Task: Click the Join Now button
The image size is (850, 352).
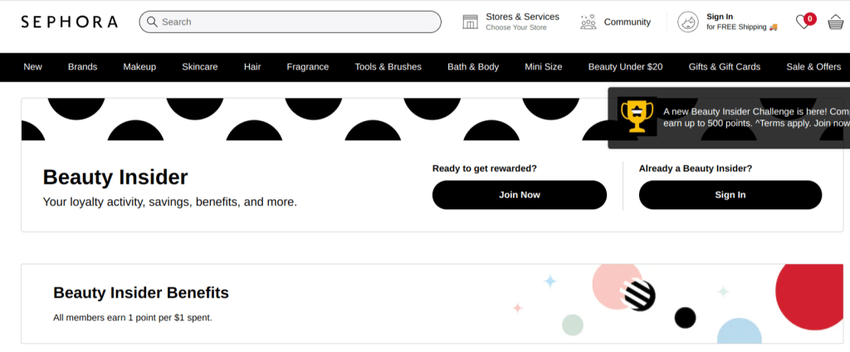Action: pos(520,195)
